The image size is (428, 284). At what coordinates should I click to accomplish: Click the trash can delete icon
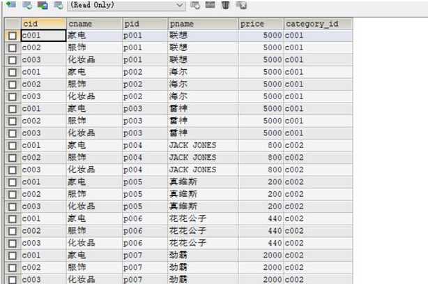coord(225,5)
